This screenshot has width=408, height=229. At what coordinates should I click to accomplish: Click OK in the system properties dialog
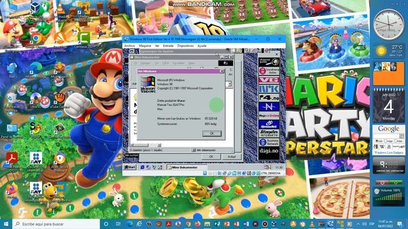point(211,156)
